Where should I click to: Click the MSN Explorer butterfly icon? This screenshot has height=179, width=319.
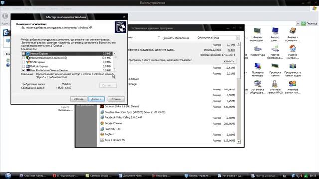click(x=28, y=62)
